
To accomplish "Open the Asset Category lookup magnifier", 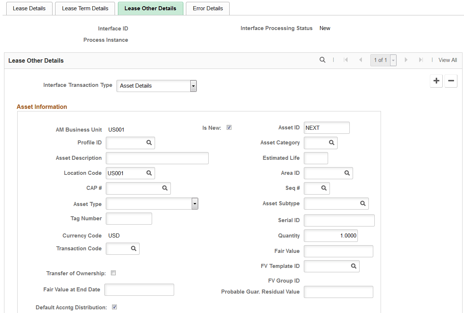I will click(x=331, y=143).
